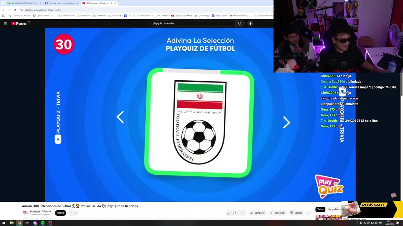Click the Iran federation crest card
Image resolution: width=403 pixels, height=226 pixels.
(199, 123)
